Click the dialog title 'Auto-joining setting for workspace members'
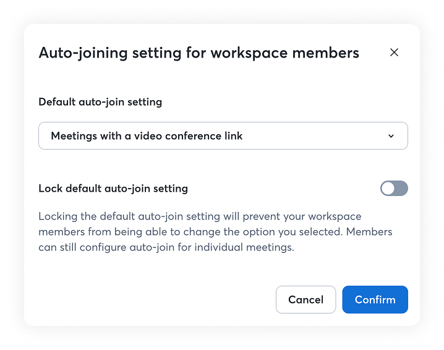Screen dimensions: 444x350 click(199, 53)
